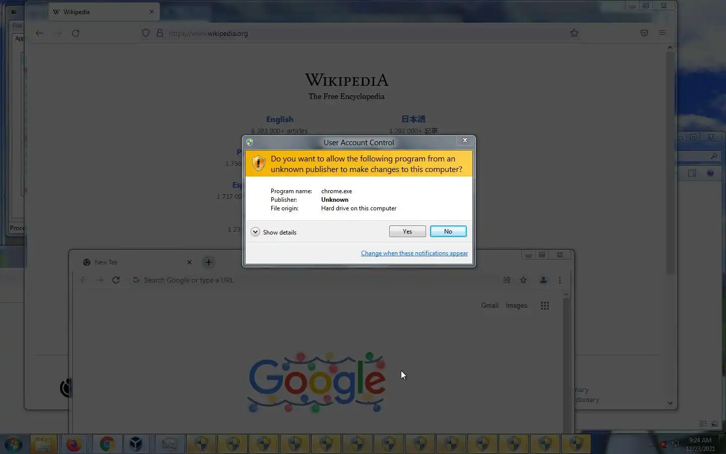Open Firefox from the taskbar
This screenshot has width=726, height=454.
point(74,444)
